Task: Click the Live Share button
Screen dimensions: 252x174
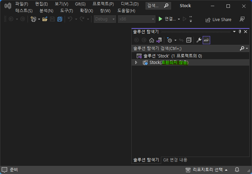Action: click(x=218, y=20)
